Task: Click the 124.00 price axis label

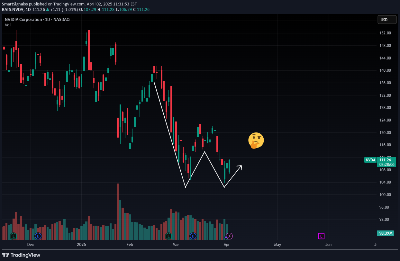Action: click(385, 120)
